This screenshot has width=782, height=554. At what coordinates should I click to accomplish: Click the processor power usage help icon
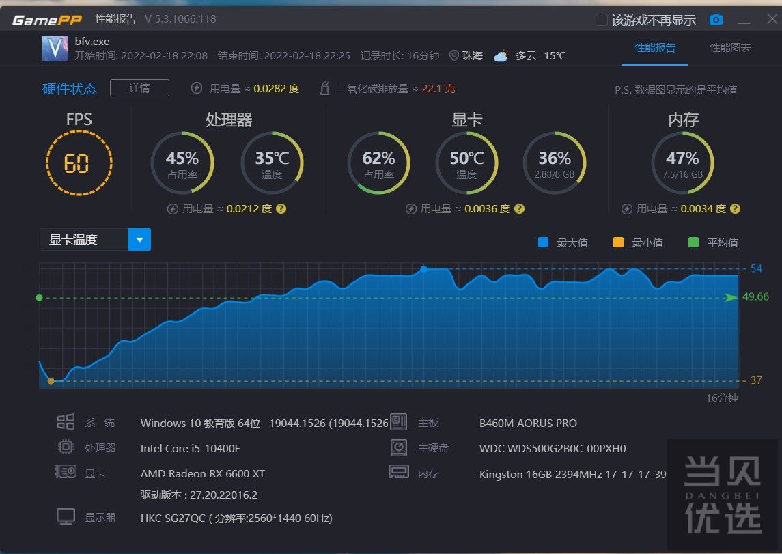click(281, 209)
